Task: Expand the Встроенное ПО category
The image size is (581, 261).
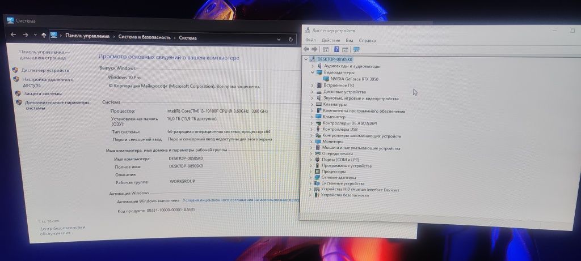Action: point(313,85)
